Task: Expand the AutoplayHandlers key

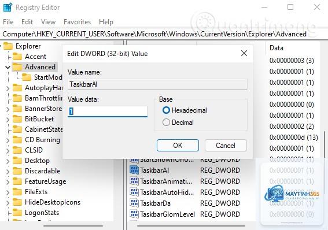Action: (x=8, y=88)
